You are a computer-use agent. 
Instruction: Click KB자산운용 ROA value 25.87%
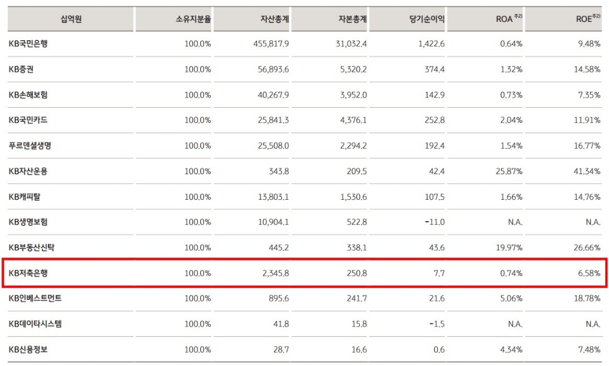(509, 171)
